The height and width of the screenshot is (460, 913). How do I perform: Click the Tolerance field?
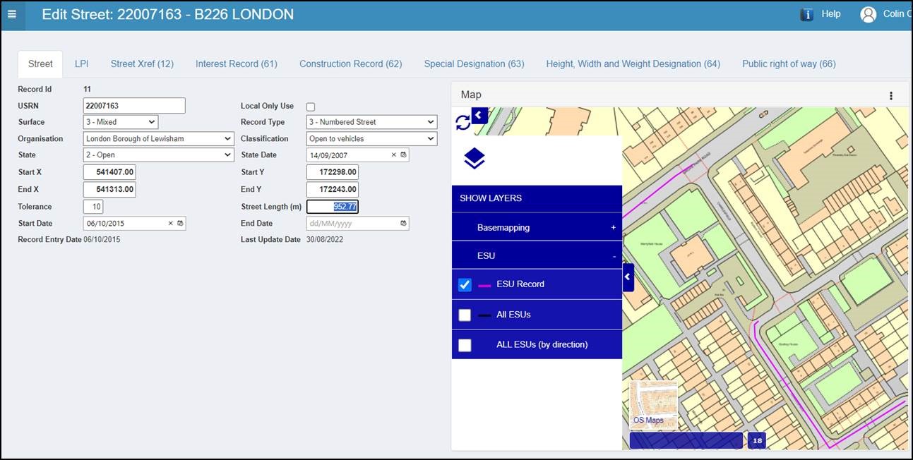(x=93, y=207)
